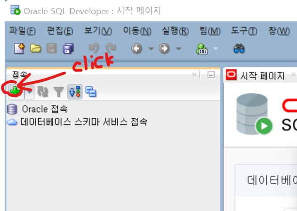The width and height of the screenshot is (297, 211).
Task: Click the Oracle SQL Developer title bar icon
Action: [x=15, y=10]
